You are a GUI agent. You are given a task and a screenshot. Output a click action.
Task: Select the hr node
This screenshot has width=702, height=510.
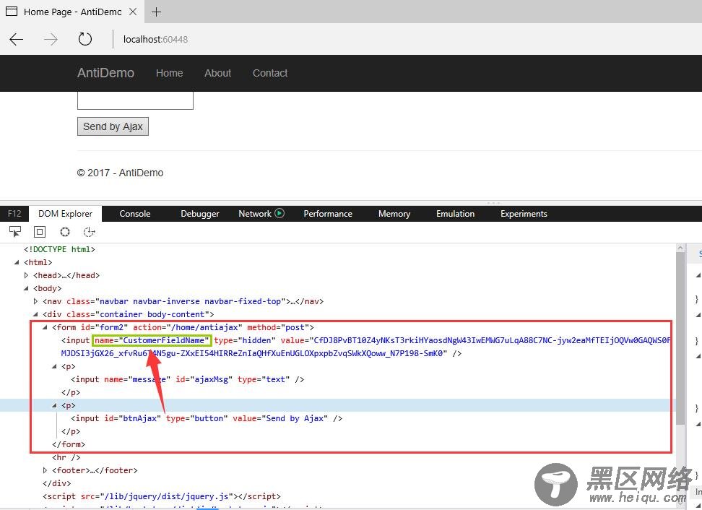[x=66, y=457]
